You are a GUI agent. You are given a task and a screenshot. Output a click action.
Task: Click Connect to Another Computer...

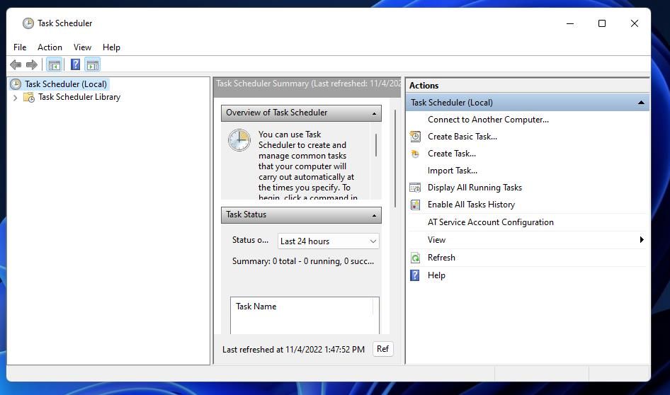point(488,120)
